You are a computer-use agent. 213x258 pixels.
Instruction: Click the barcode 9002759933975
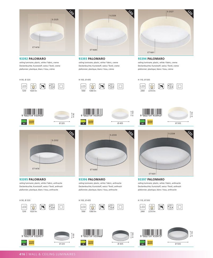click(x=151, y=233)
